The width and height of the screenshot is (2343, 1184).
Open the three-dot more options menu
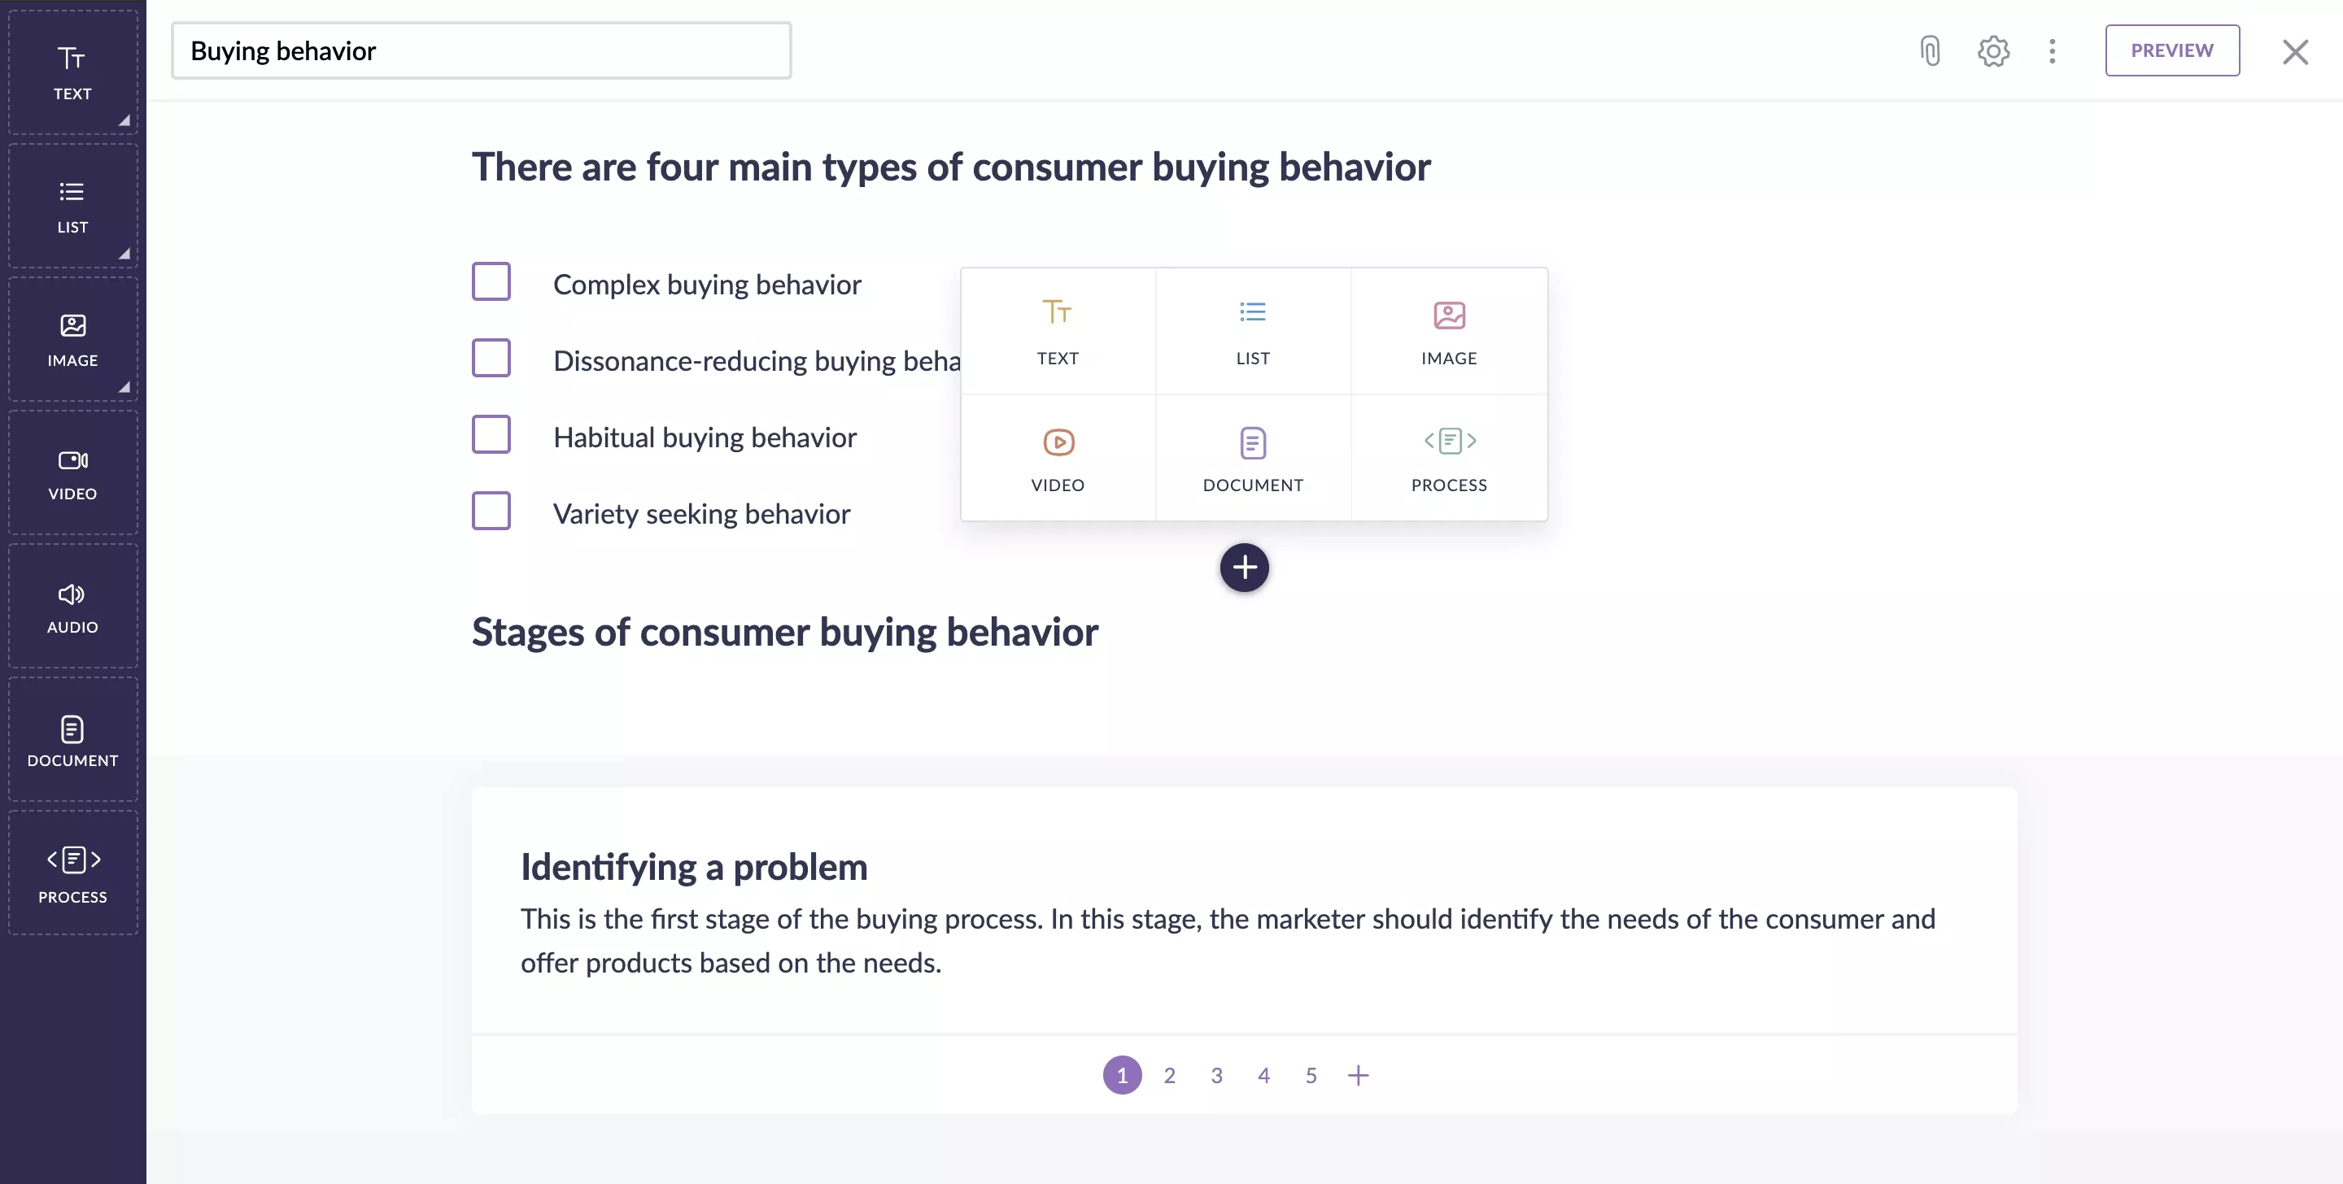(2052, 51)
